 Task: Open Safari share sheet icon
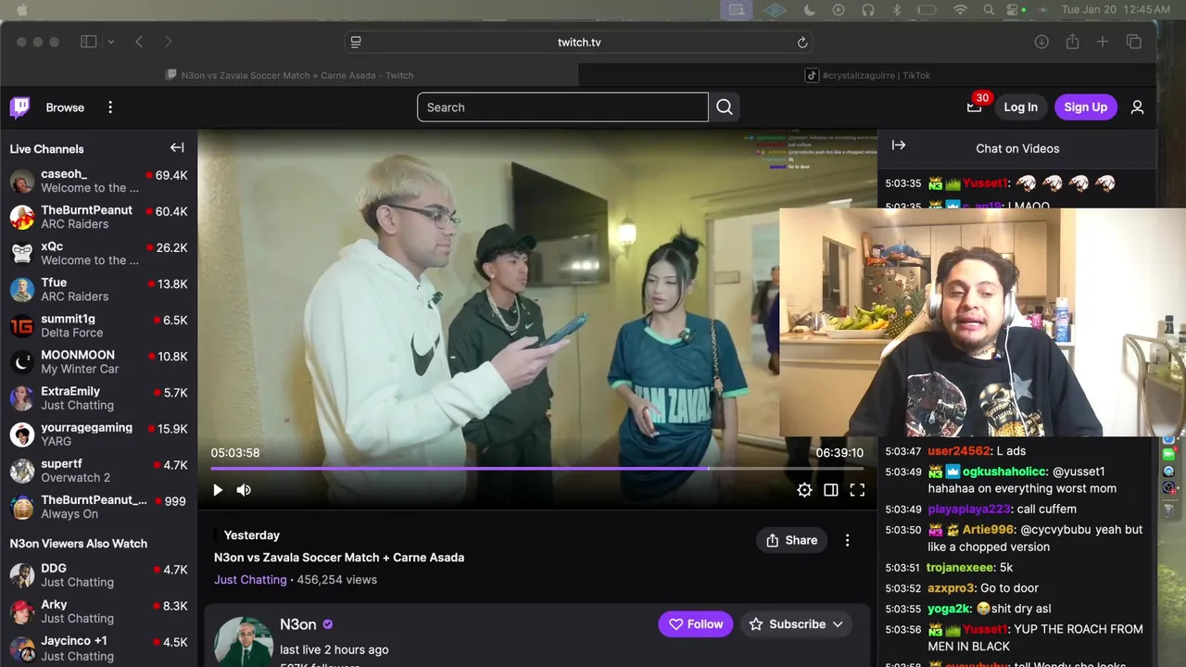point(1072,42)
